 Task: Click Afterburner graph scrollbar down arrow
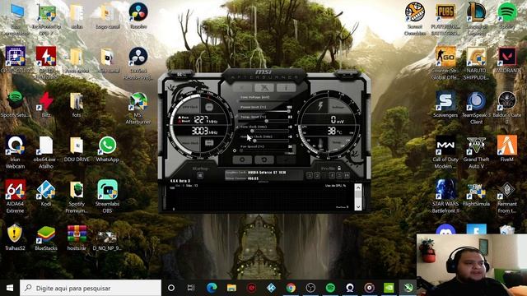coord(358,207)
